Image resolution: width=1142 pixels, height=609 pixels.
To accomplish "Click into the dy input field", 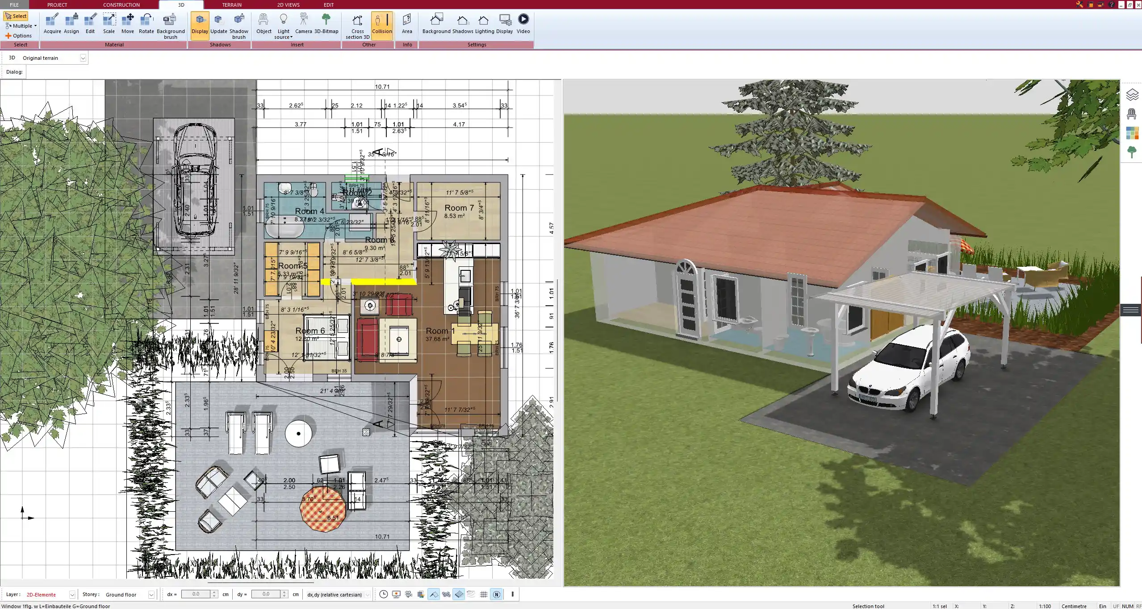I will click(266, 594).
